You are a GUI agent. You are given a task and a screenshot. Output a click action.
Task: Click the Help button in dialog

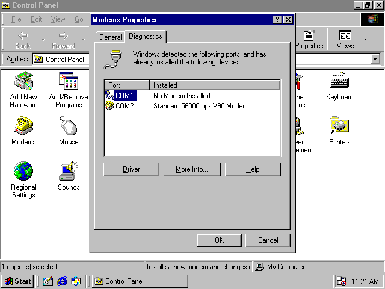[253, 169]
